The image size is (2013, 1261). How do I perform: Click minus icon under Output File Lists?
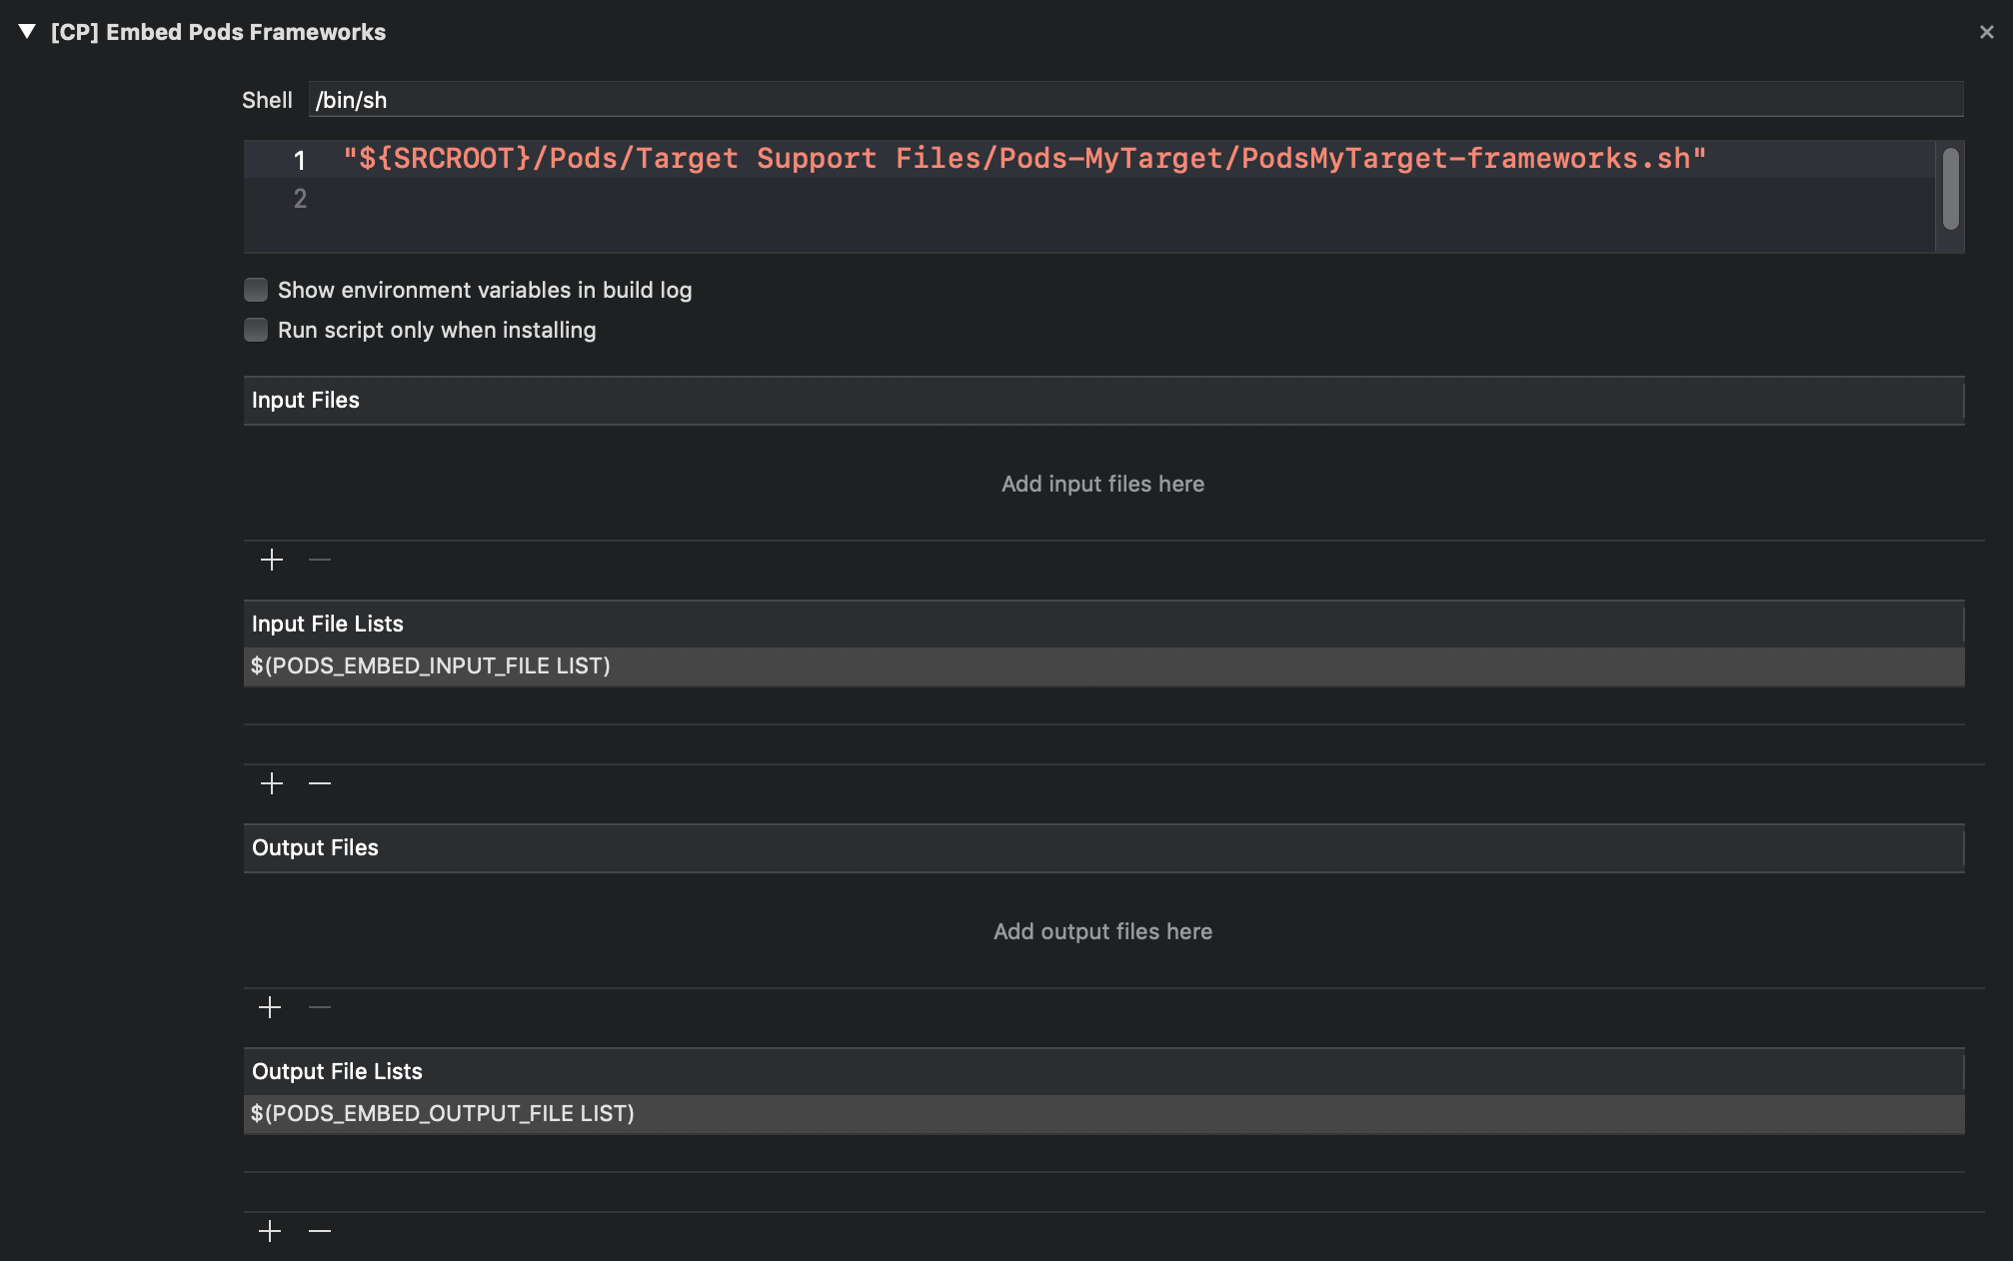coord(320,1231)
